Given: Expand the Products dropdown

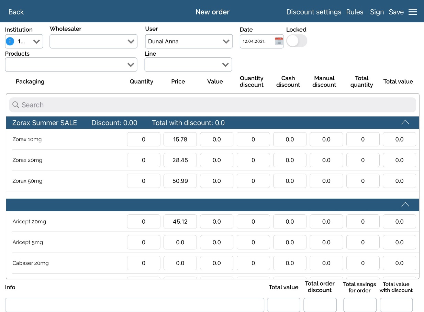Looking at the screenshot, I should (71, 65).
